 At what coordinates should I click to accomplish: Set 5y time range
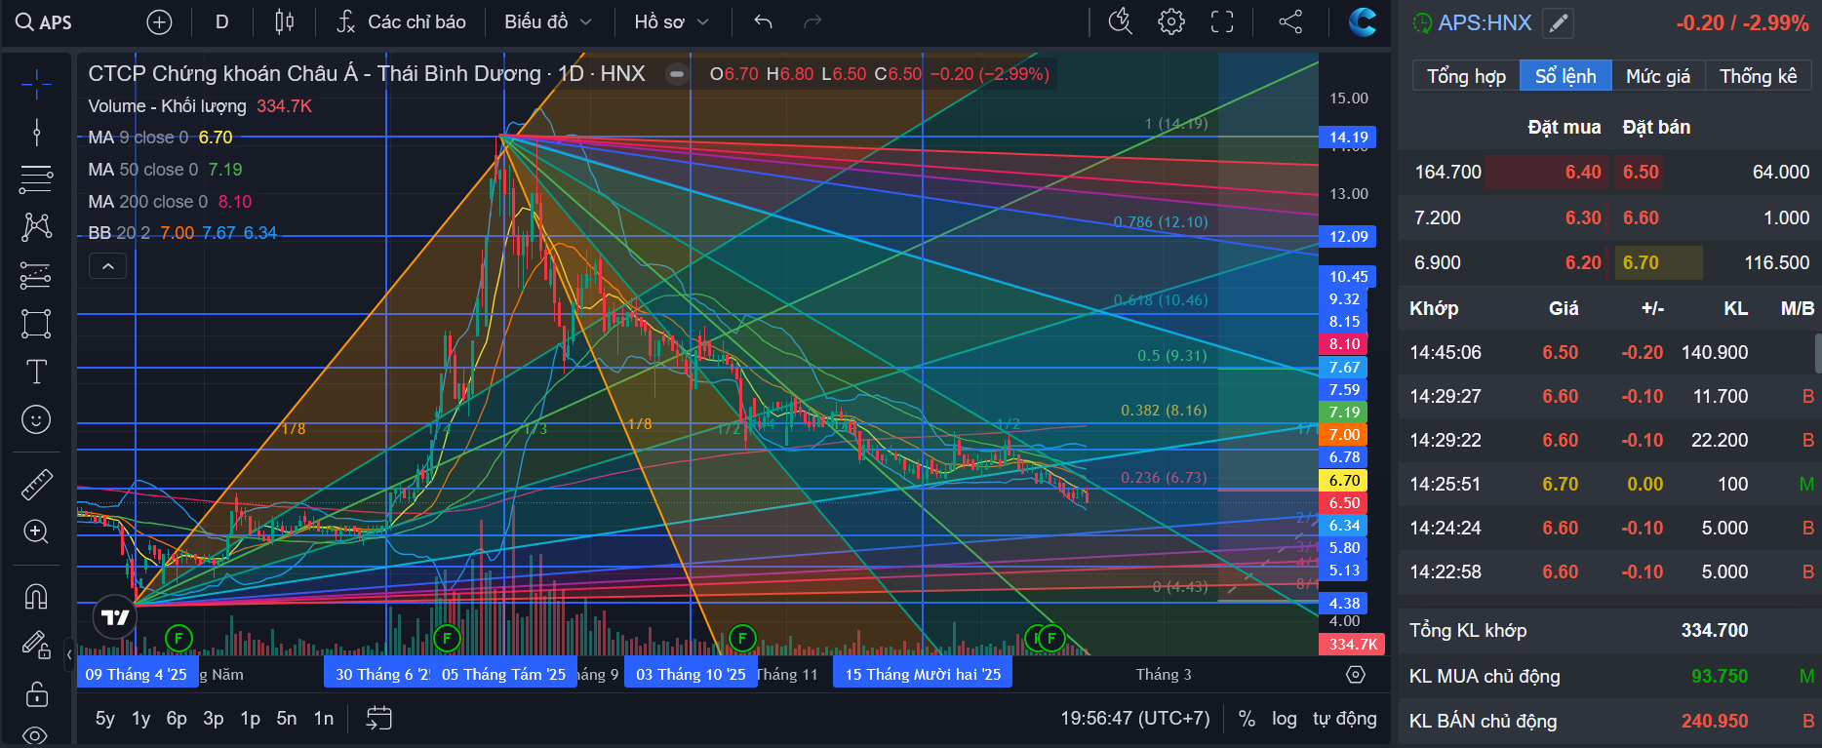pyautogui.click(x=104, y=719)
